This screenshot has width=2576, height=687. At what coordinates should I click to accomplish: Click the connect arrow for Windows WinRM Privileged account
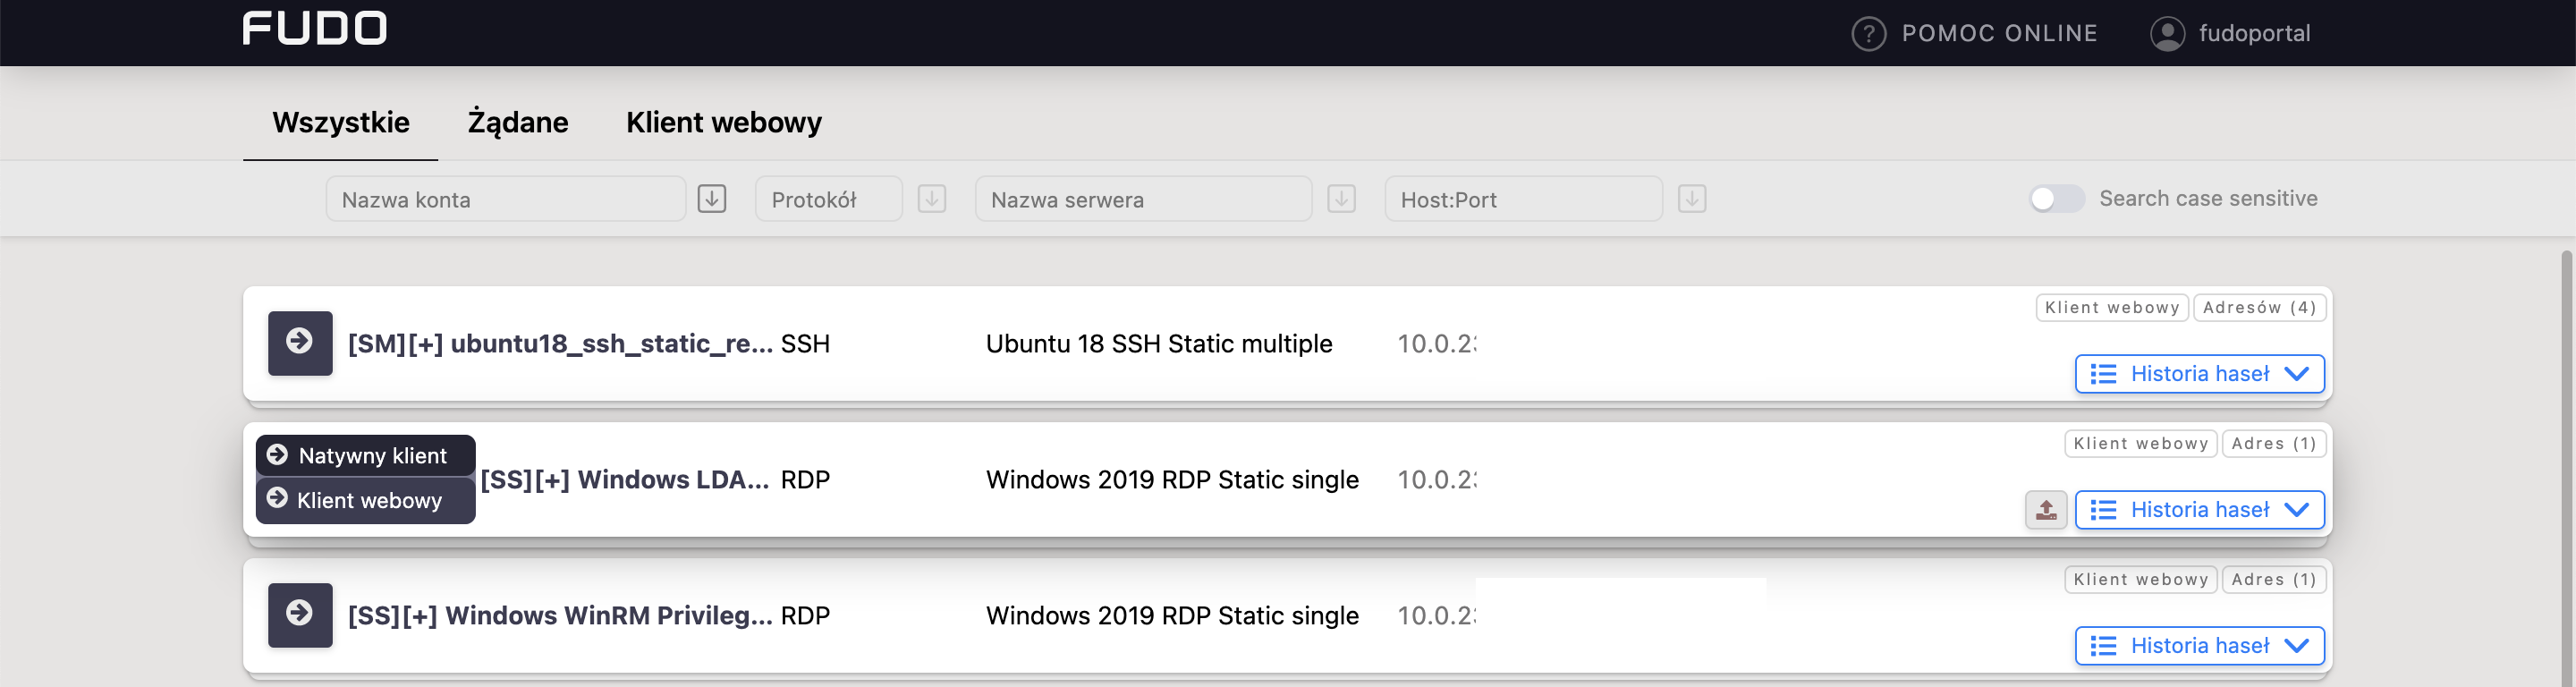(299, 615)
